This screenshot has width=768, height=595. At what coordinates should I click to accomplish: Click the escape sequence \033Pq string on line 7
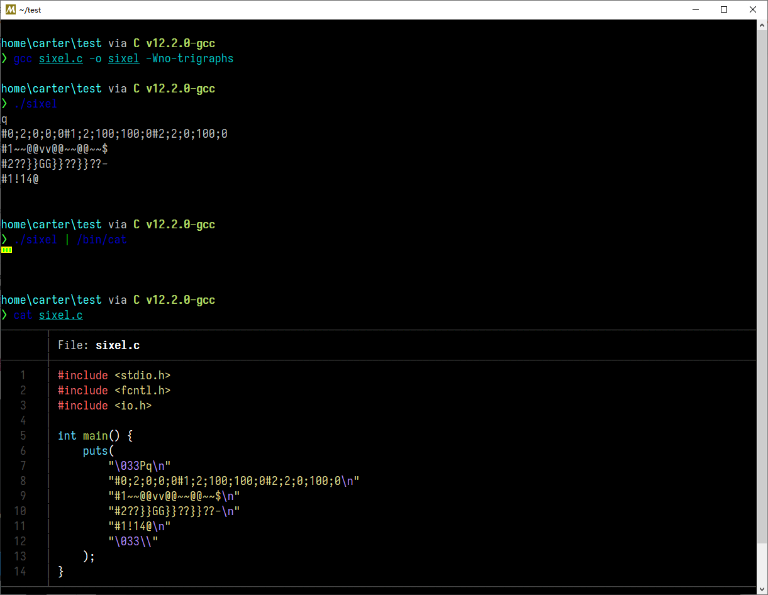point(138,465)
